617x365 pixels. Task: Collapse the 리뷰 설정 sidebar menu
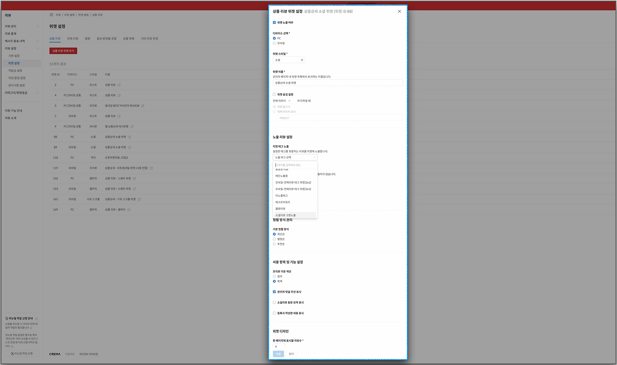[21, 48]
